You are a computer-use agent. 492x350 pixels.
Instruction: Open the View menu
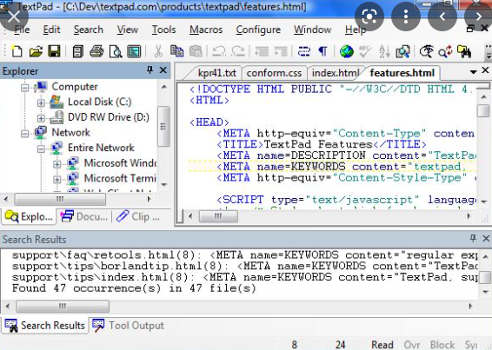pos(128,30)
